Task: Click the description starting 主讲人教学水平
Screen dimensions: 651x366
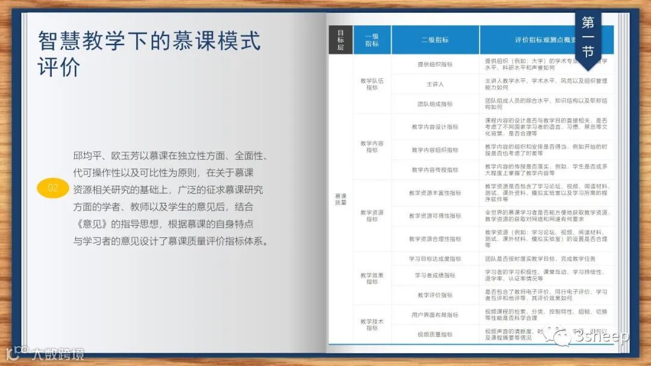Action: [546, 84]
